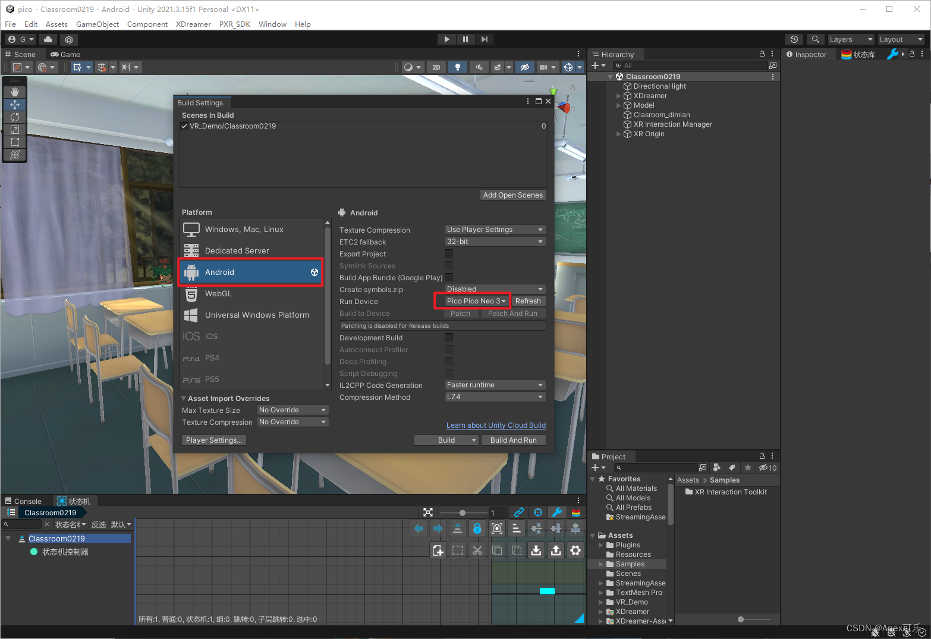Enable the Development Build checkbox
Viewport: 931px width, 639px height.
[x=449, y=337]
